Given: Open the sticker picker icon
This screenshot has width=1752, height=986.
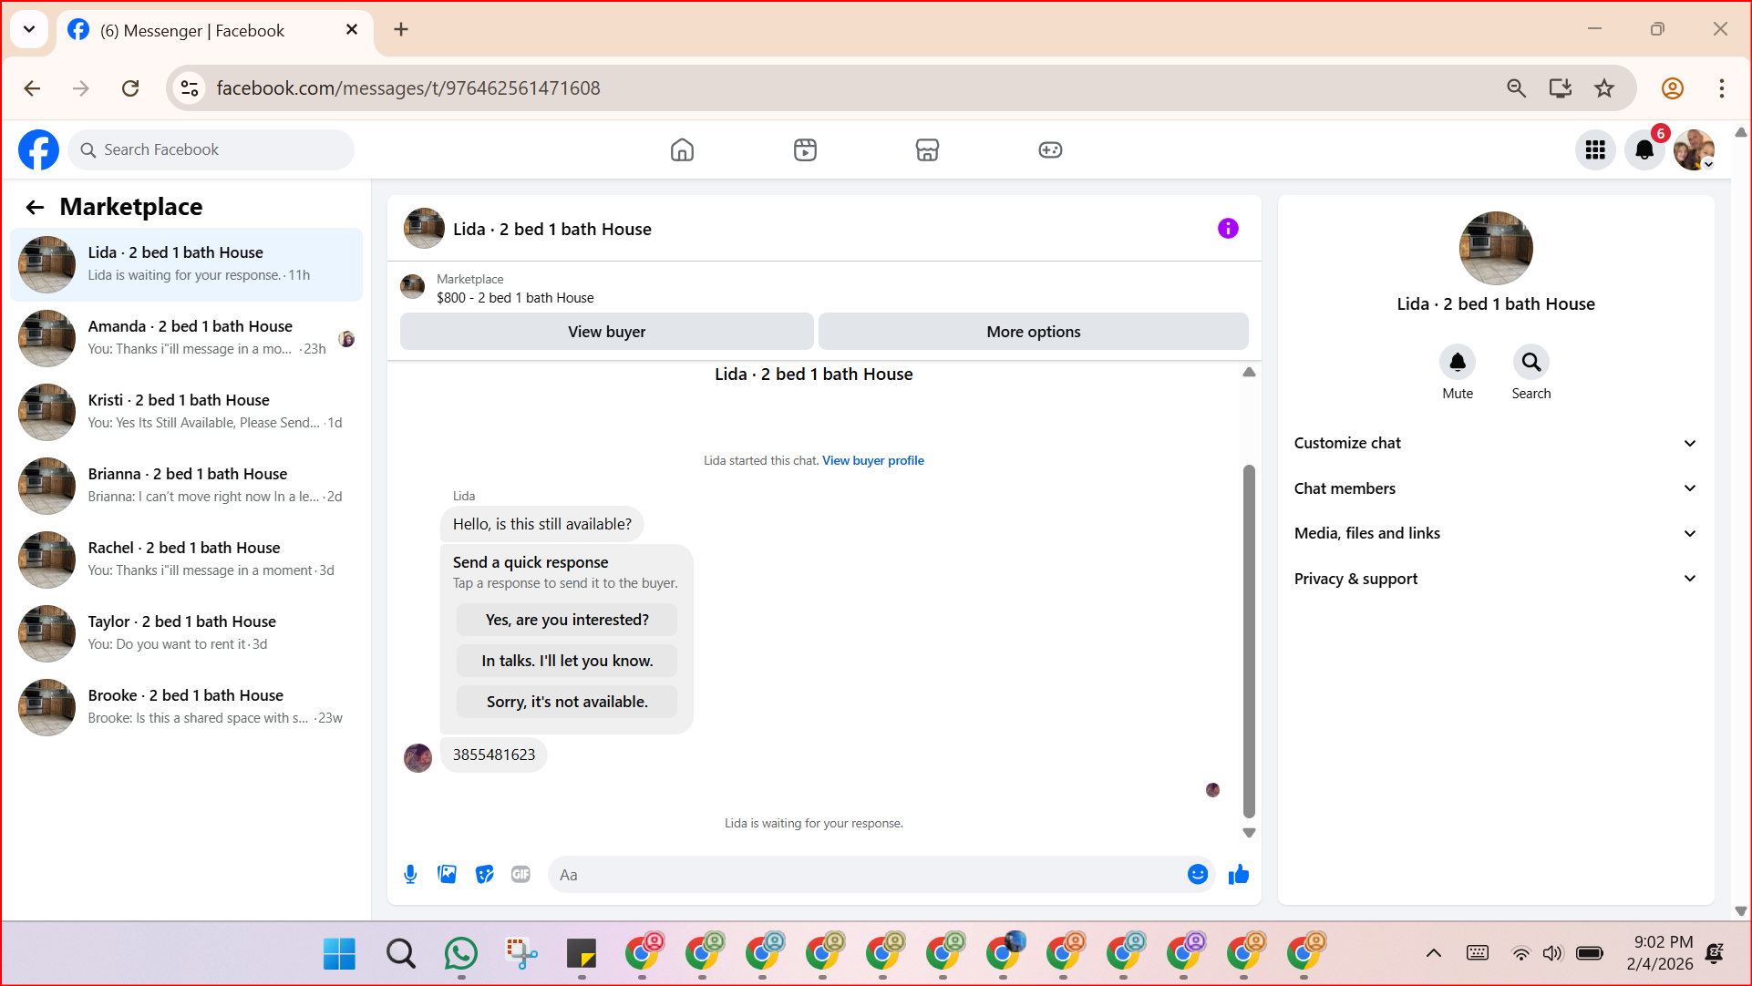Looking at the screenshot, I should point(484,875).
